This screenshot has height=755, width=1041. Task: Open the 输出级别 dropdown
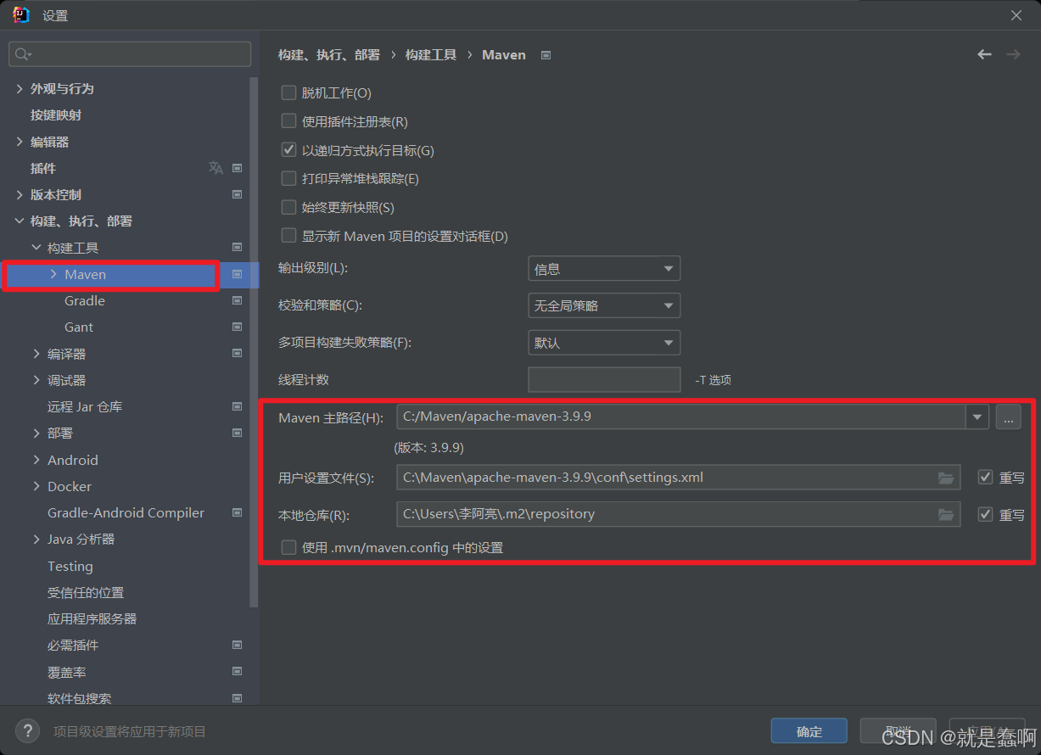604,269
